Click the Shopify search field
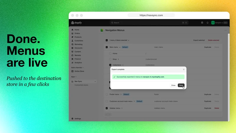The image size is (236, 133). (149, 23)
